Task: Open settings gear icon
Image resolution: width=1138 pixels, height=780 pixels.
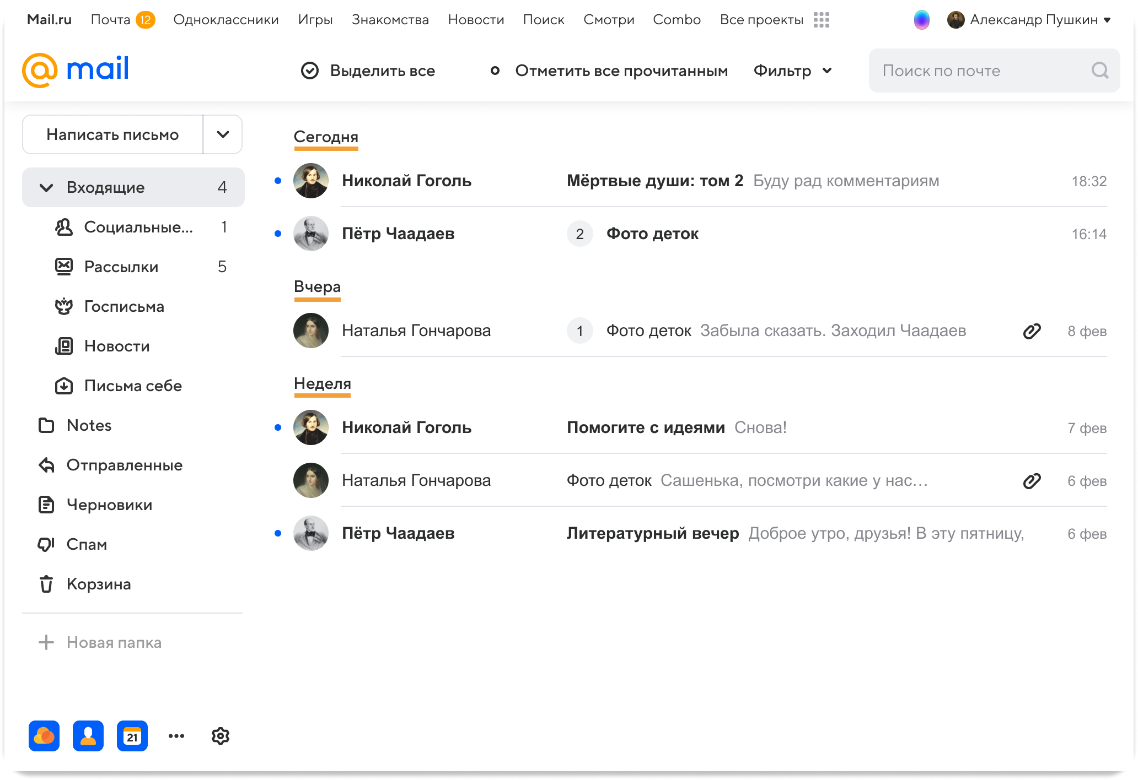Action: pos(221,736)
